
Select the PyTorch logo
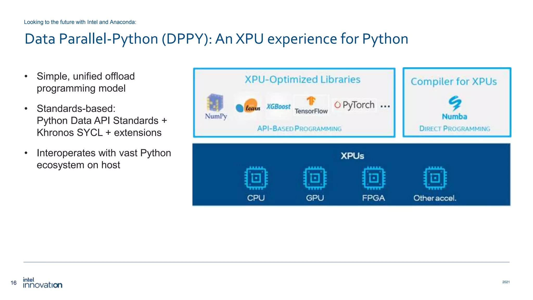point(355,105)
